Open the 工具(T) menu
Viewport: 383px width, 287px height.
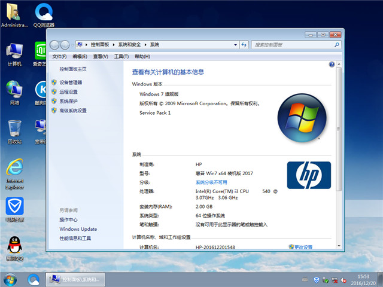tap(121, 57)
